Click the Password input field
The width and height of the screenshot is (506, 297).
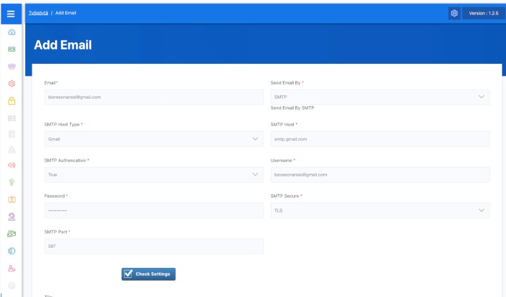point(154,210)
